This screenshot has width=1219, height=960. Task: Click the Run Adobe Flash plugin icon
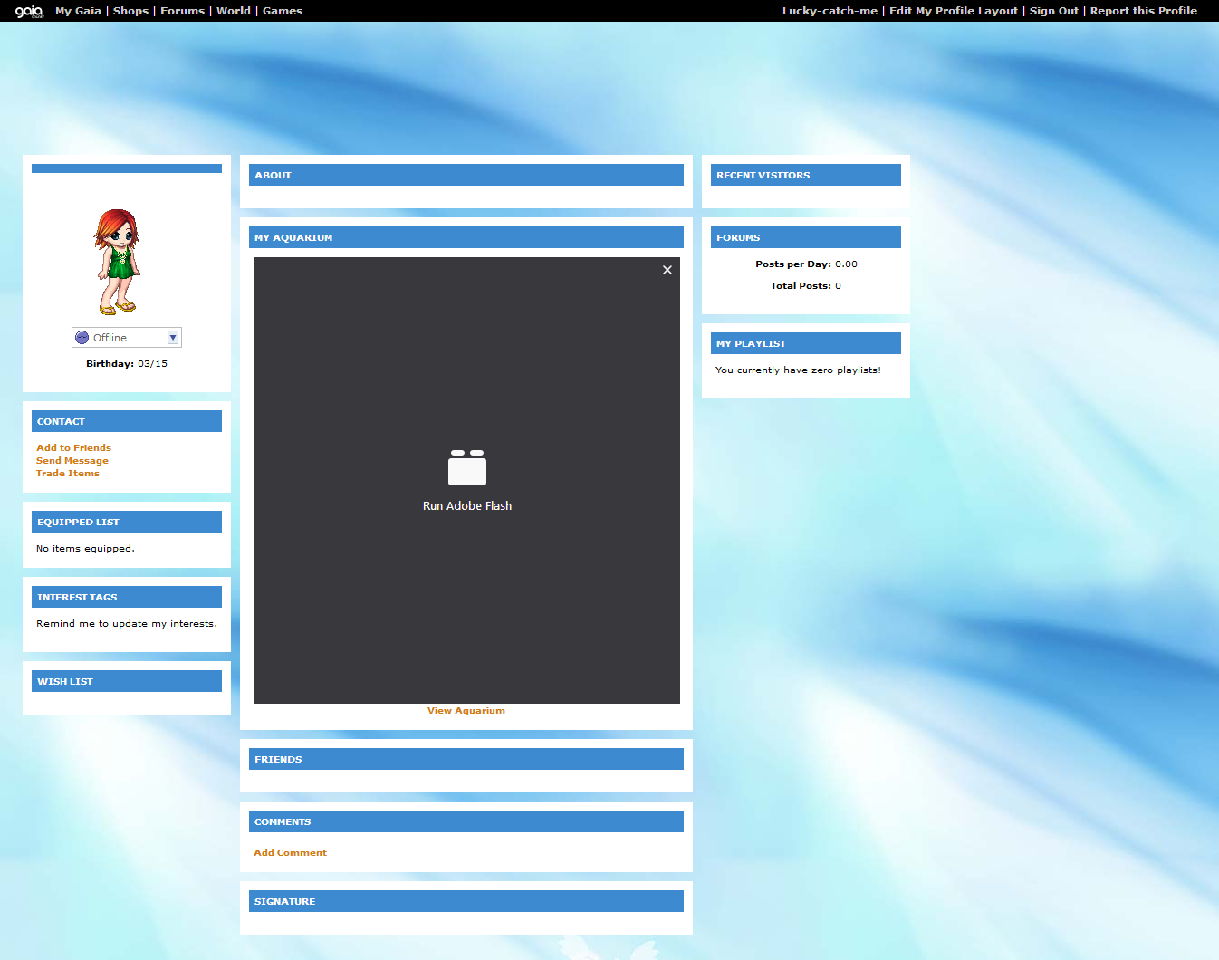click(x=467, y=467)
